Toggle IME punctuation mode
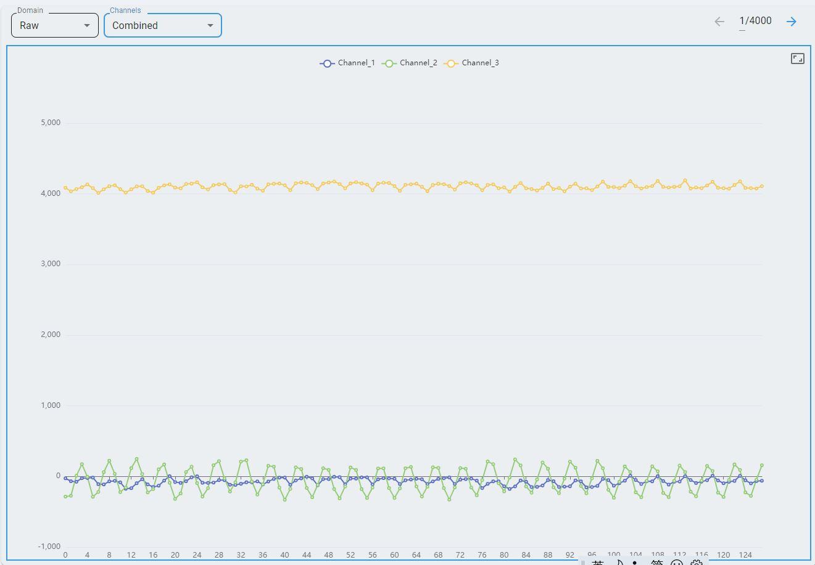 coord(635,563)
